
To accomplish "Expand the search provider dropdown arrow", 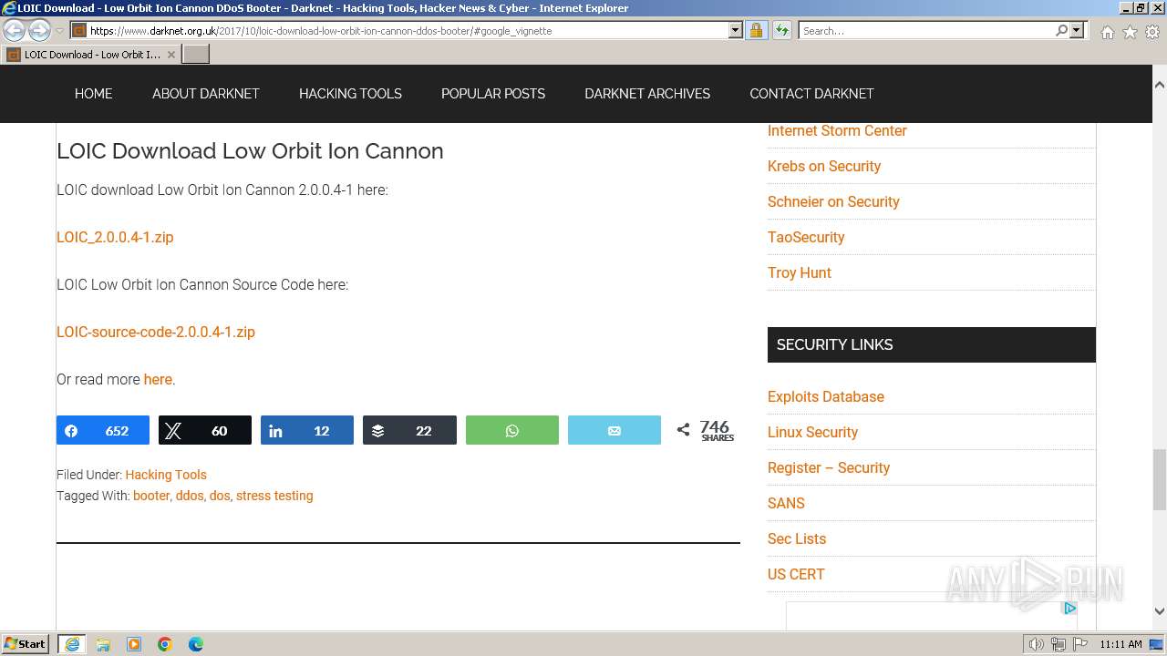I will click(x=1077, y=30).
